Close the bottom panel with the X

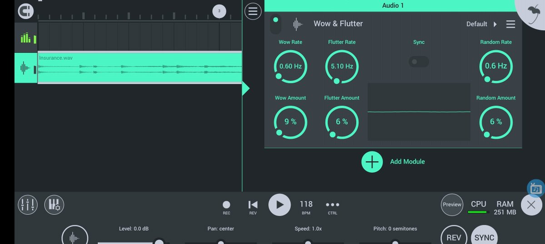[x=531, y=205]
